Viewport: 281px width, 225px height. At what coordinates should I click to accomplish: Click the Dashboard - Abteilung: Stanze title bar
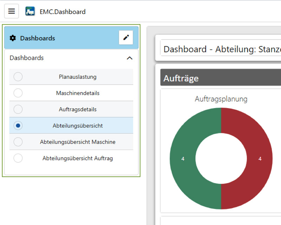pyautogui.click(x=211, y=49)
